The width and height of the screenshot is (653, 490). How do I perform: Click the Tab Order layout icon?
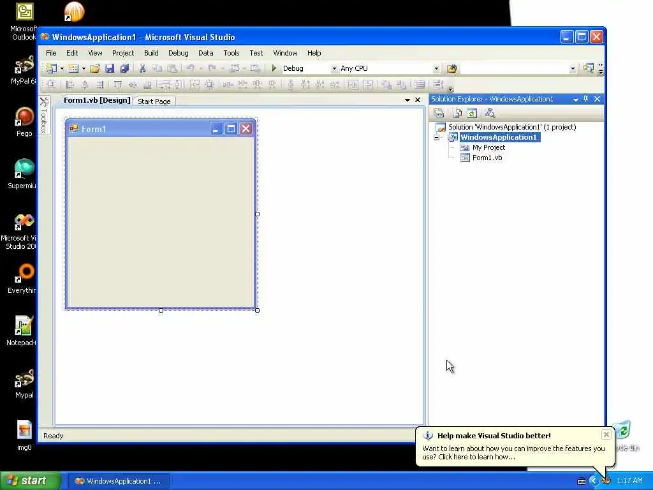pyautogui.click(x=437, y=84)
